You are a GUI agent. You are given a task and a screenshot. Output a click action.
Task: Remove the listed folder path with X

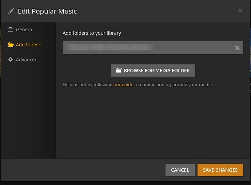237,48
